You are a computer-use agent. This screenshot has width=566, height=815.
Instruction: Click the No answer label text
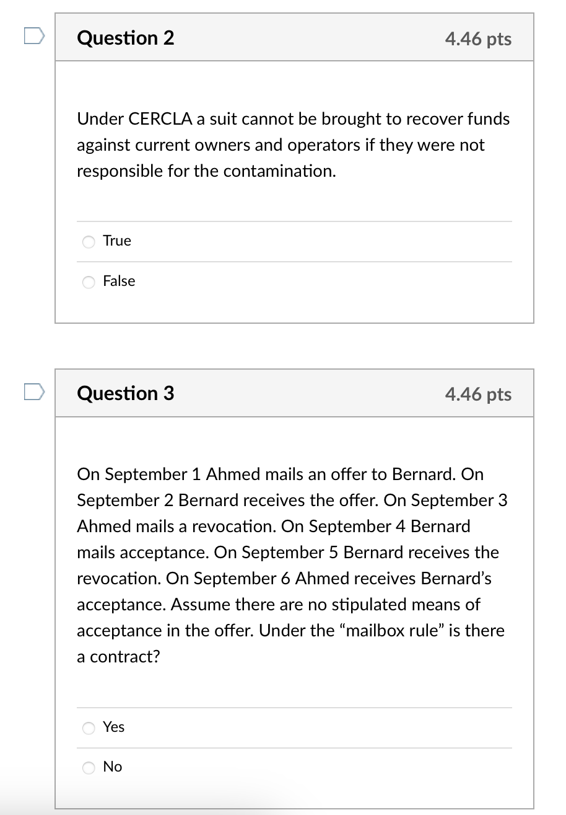click(113, 767)
